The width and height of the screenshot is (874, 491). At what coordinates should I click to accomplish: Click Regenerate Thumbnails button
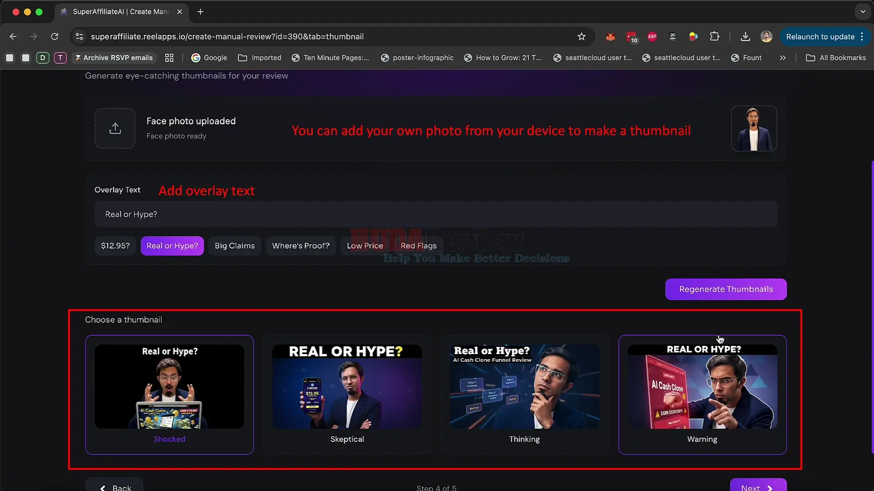726,289
